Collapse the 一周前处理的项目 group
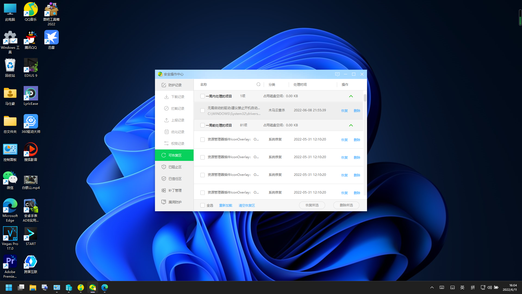 (x=351, y=125)
